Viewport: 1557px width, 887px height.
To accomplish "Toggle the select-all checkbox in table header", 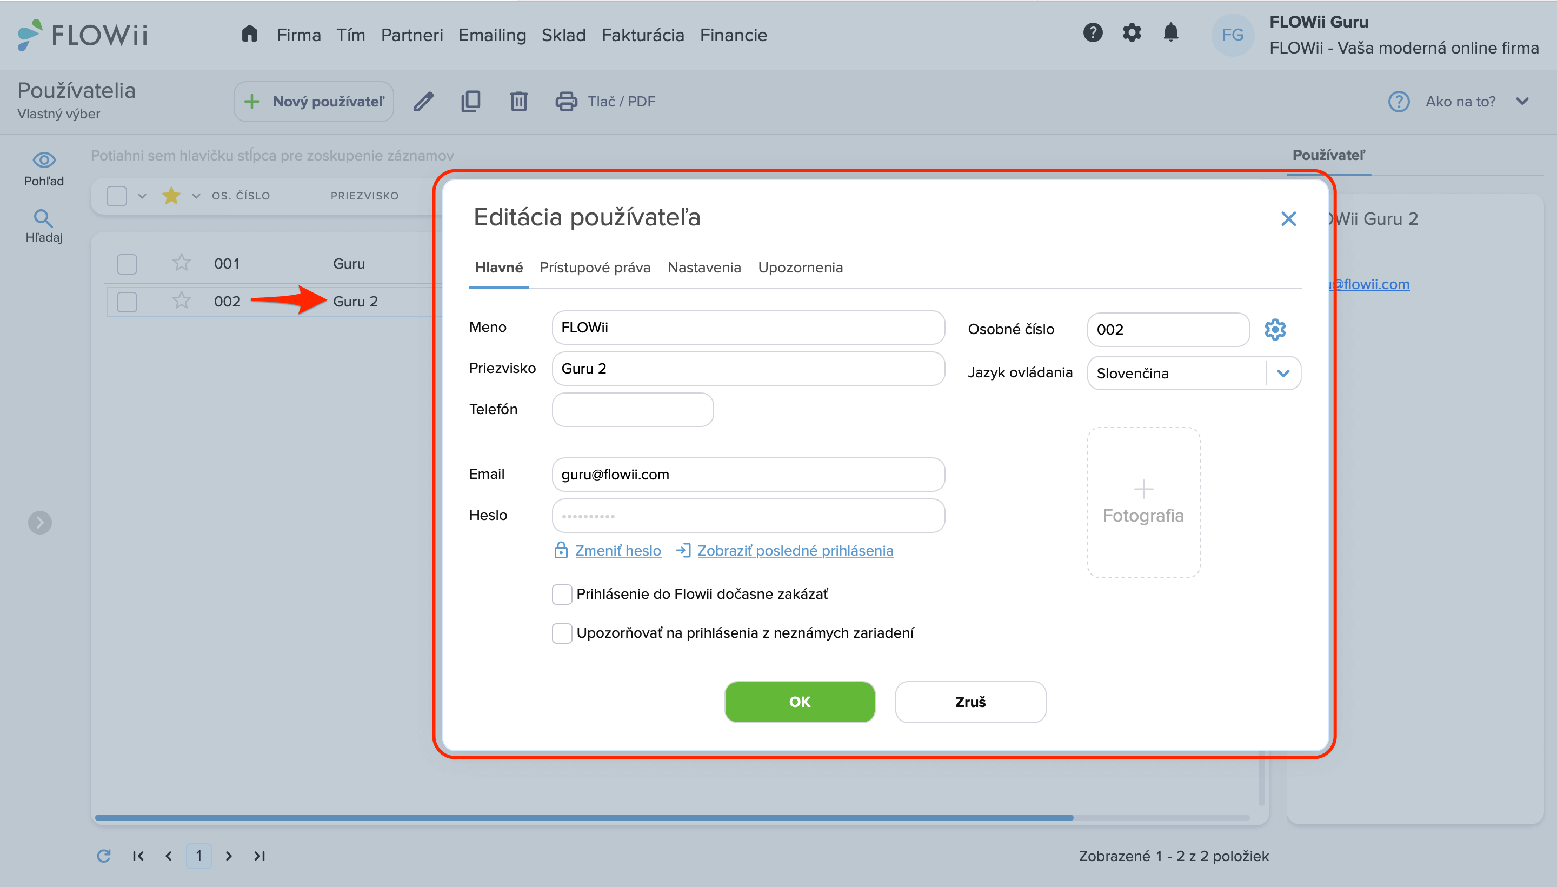I will coord(116,196).
